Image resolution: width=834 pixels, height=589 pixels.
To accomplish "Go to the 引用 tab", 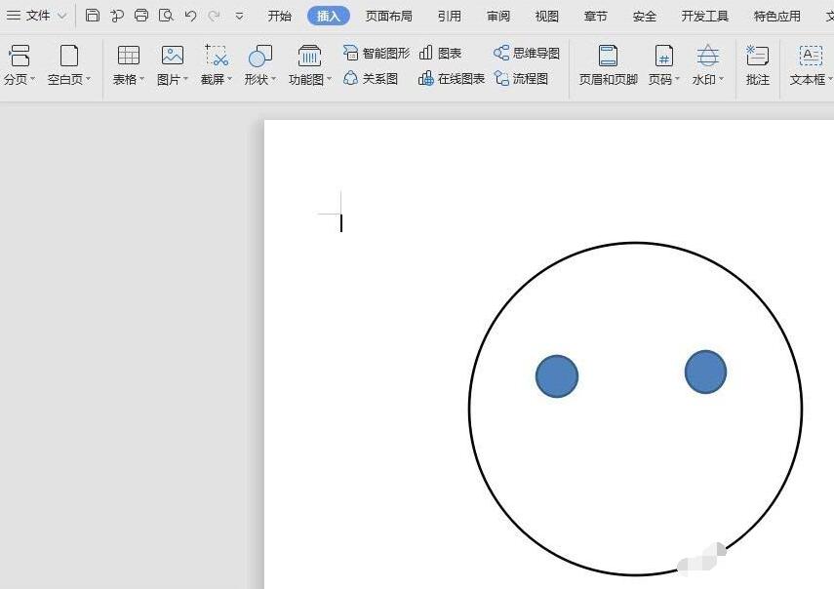I will pyautogui.click(x=450, y=16).
